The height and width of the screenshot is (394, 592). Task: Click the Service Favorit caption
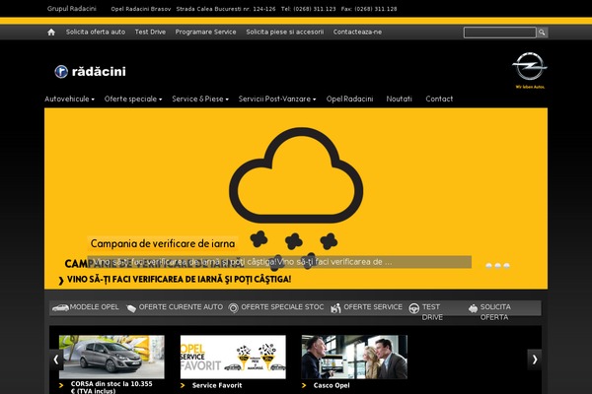(217, 385)
